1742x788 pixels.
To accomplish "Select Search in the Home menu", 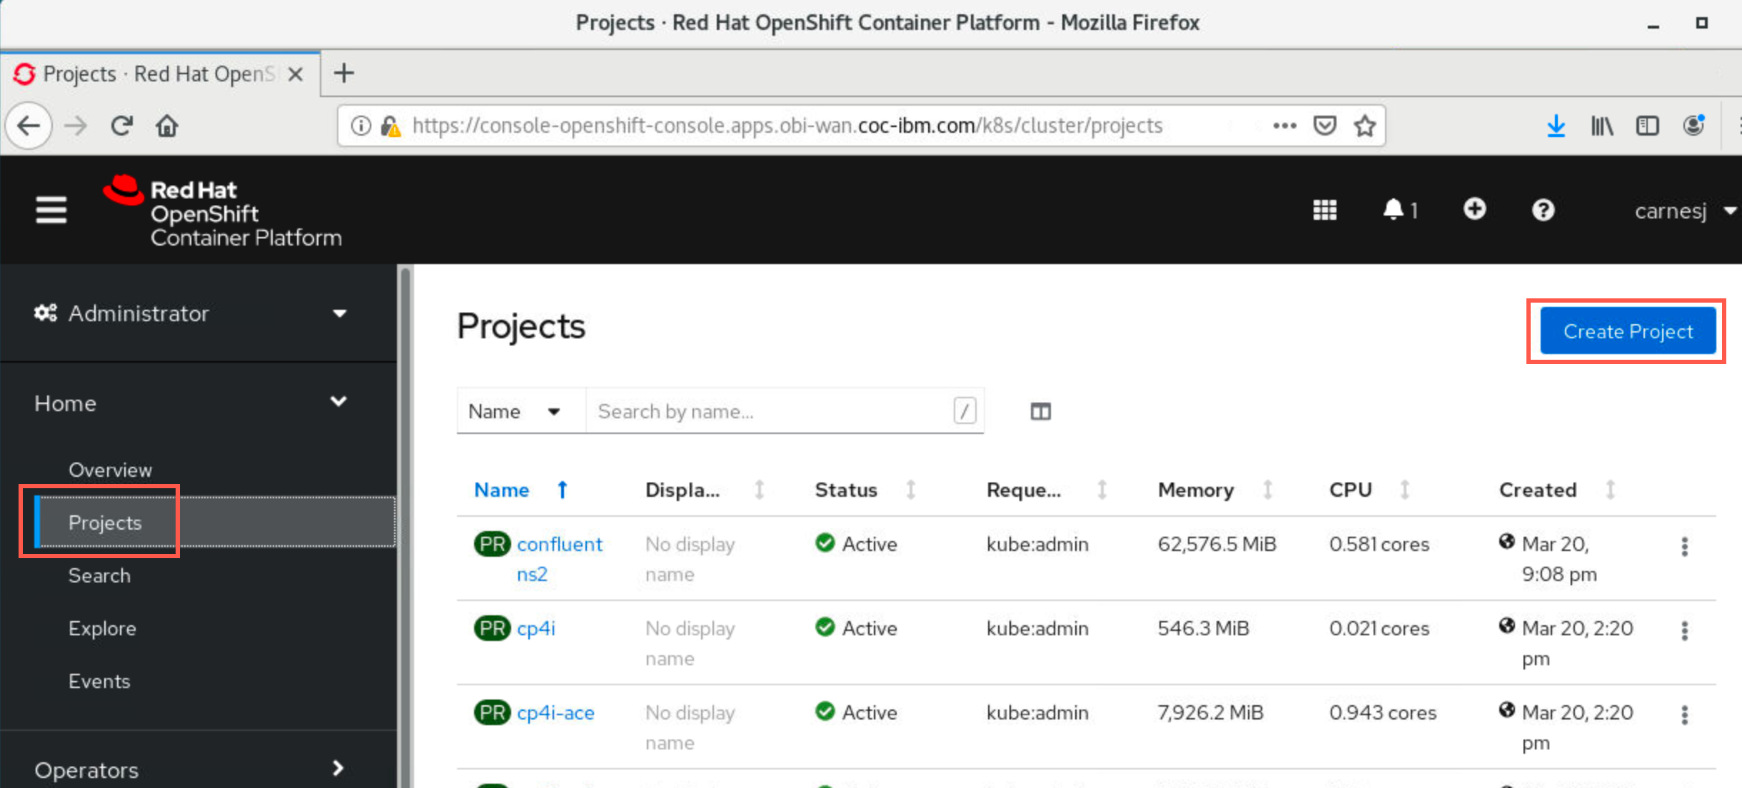I will (99, 575).
